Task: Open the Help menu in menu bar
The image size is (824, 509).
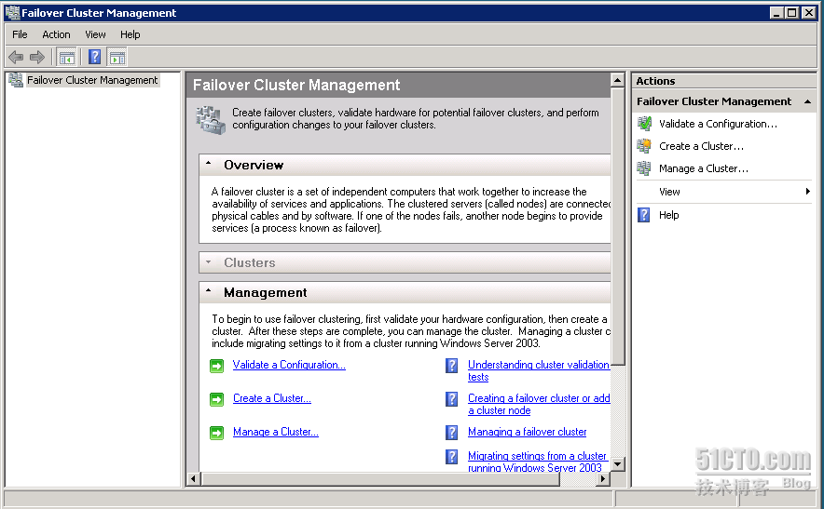Action: [130, 34]
